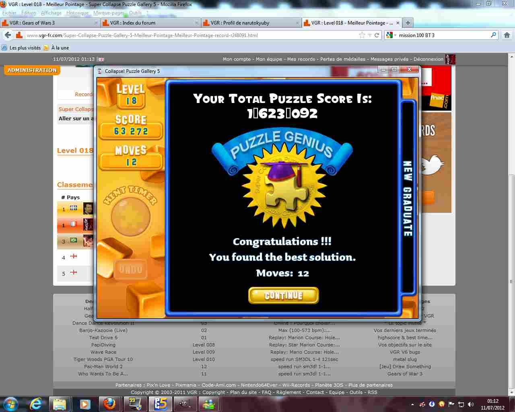Click the Firefox home icon
This screenshot has height=412, width=515.
[507, 35]
